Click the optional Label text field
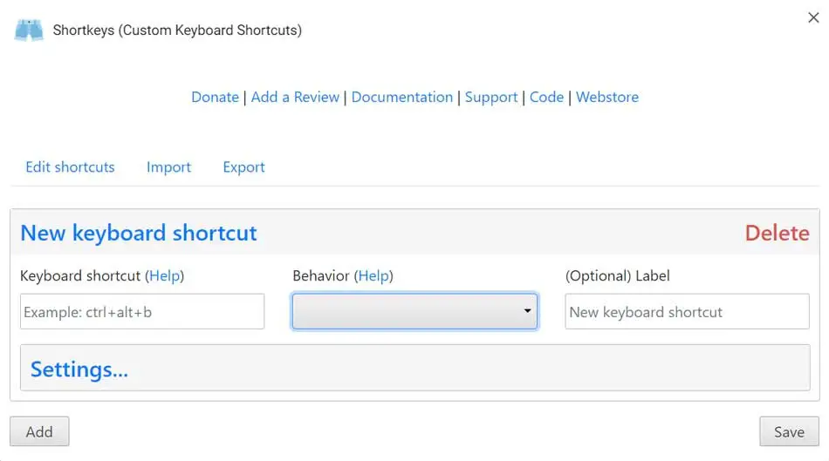Screen dimensions: 829x461 687,311
